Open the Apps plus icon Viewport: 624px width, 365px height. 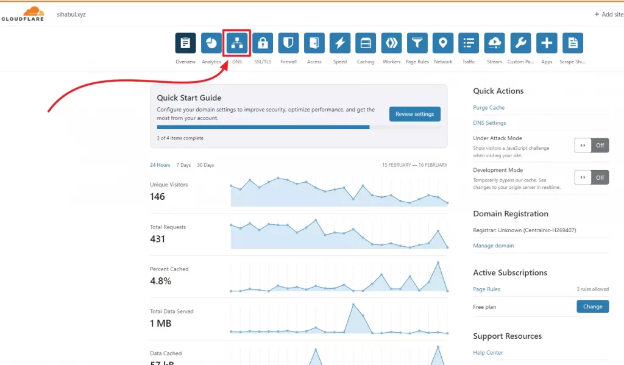pos(547,43)
